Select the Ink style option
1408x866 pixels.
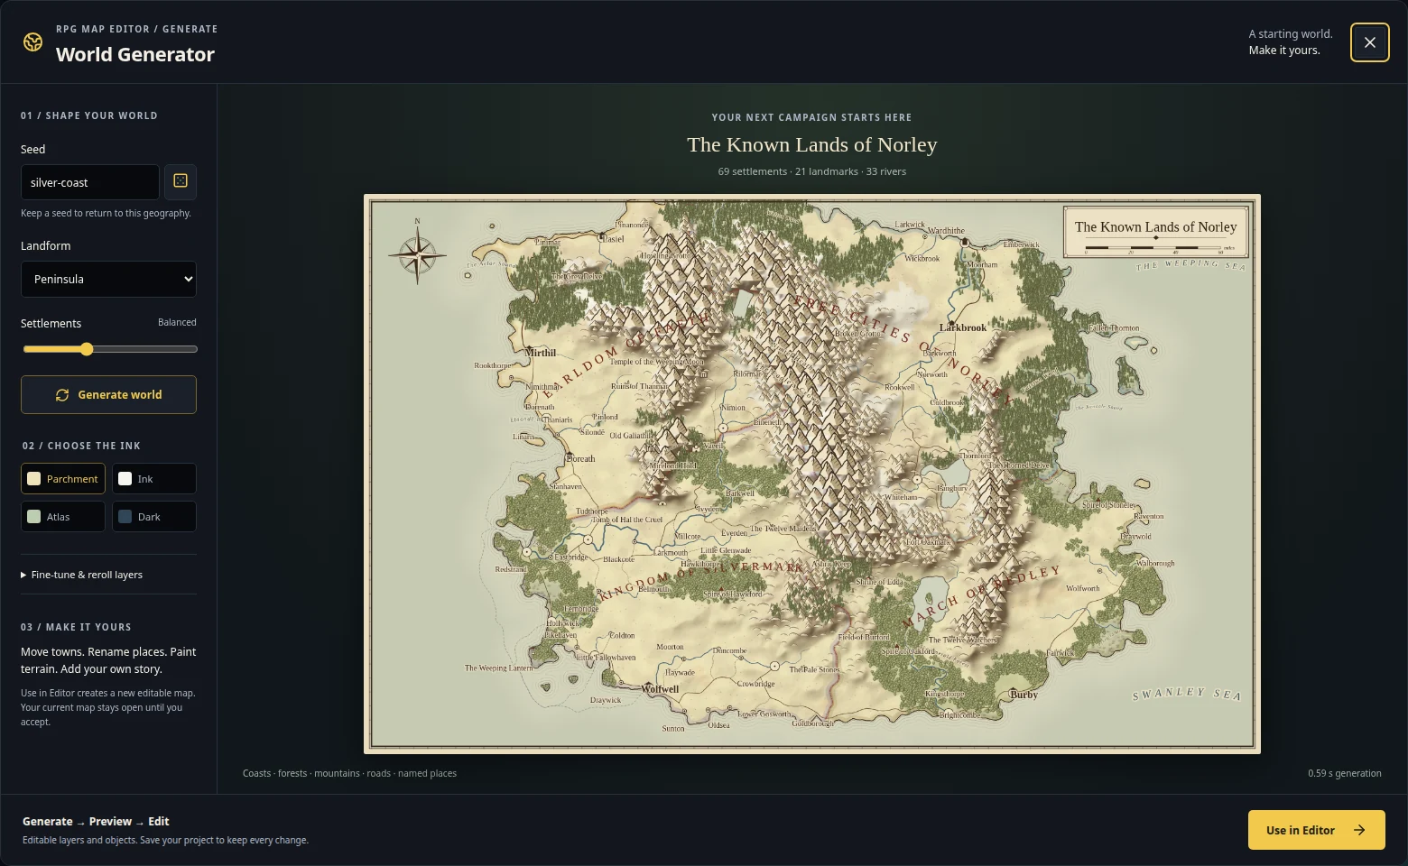(154, 479)
